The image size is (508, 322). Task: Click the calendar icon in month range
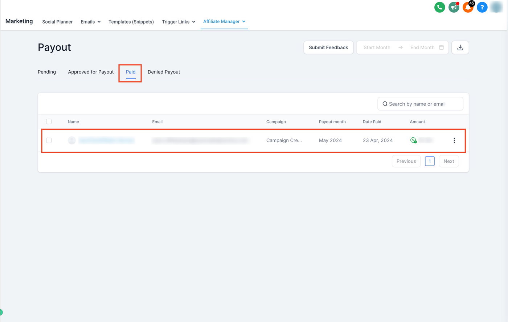(441, 47)
